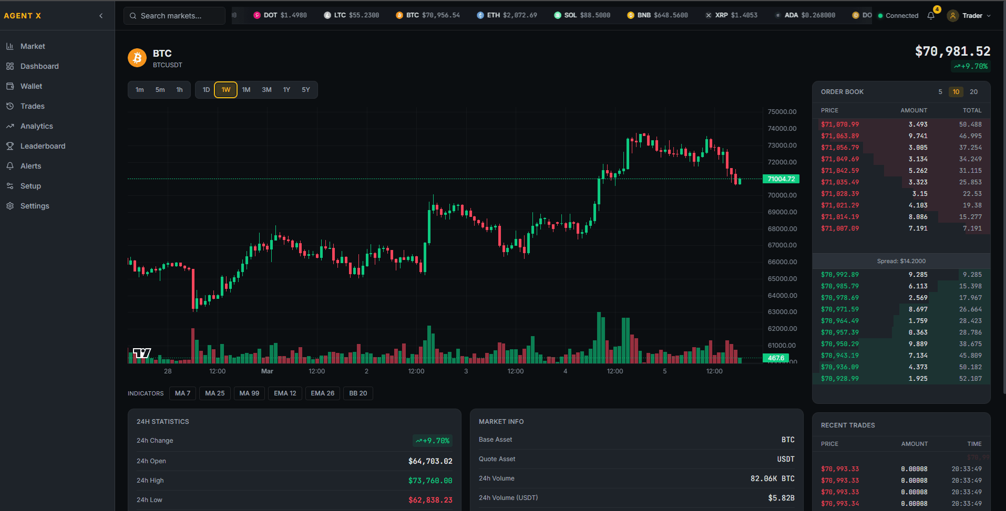This screenshot has height=511, width=1006.
Task: Click the Bitcoin logo next to BTCUSDT
Action: [137, 58]
